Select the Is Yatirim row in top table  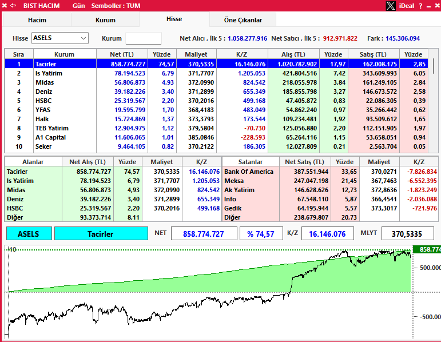coord(216,73)
